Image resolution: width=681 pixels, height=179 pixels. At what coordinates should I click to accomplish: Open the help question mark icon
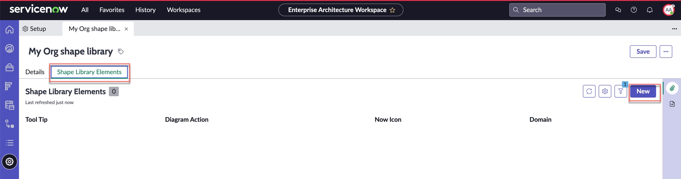[x=634, y=10]
